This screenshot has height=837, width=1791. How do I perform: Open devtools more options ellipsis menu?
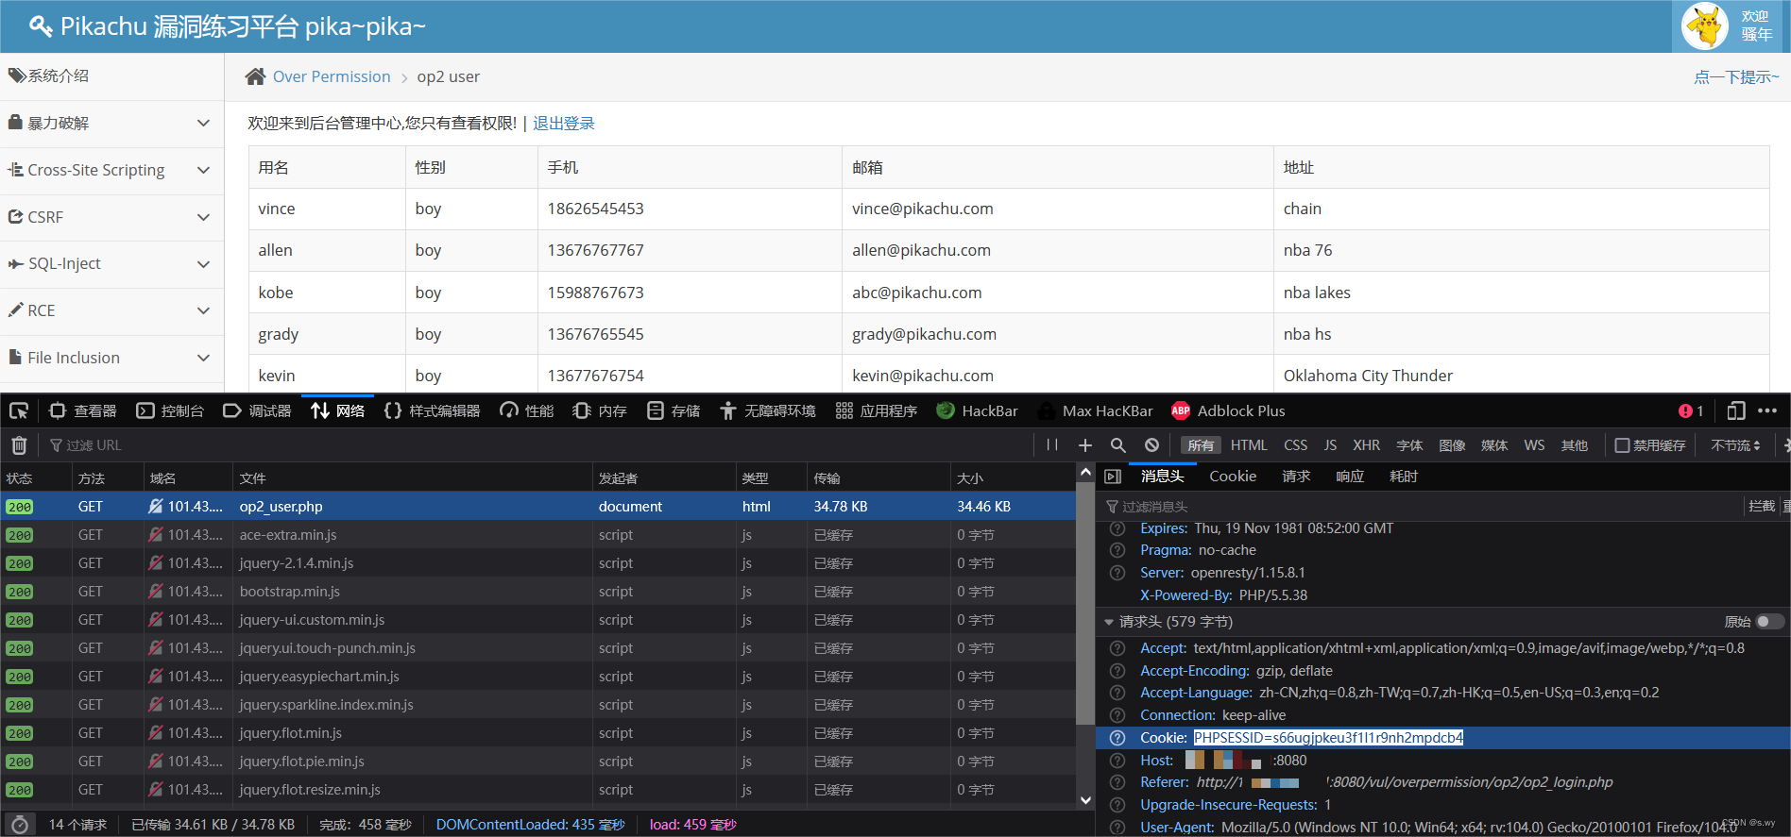[1767, 410]
